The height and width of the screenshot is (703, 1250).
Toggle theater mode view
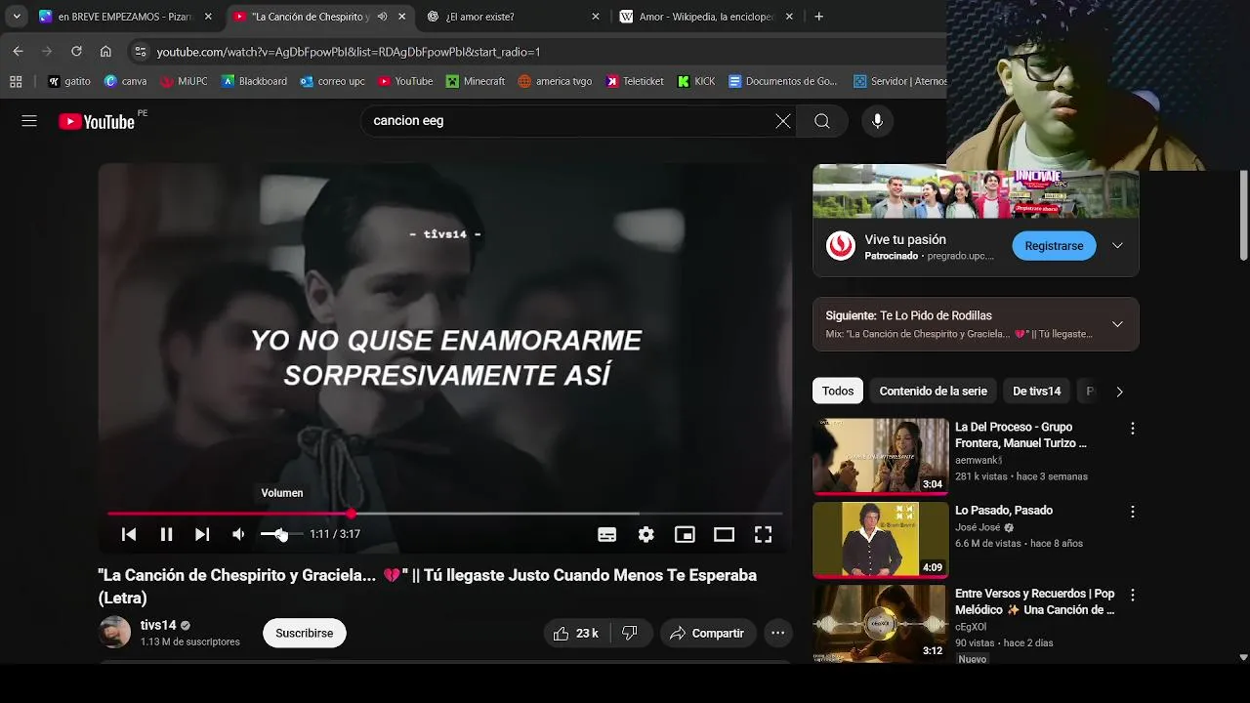point(724,534)
